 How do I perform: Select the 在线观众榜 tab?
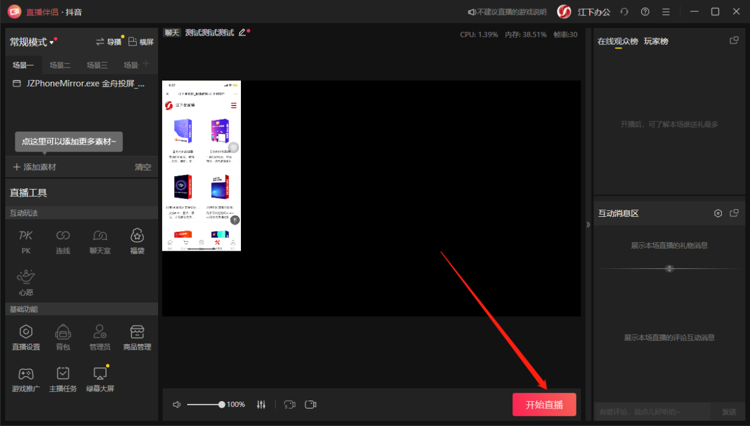point(618,41)
